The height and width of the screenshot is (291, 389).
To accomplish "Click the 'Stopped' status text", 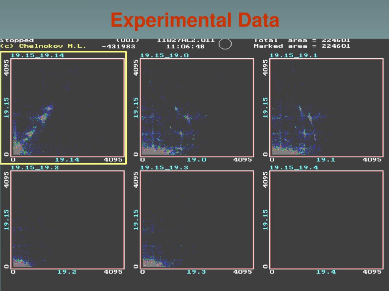I will [17, 40].
